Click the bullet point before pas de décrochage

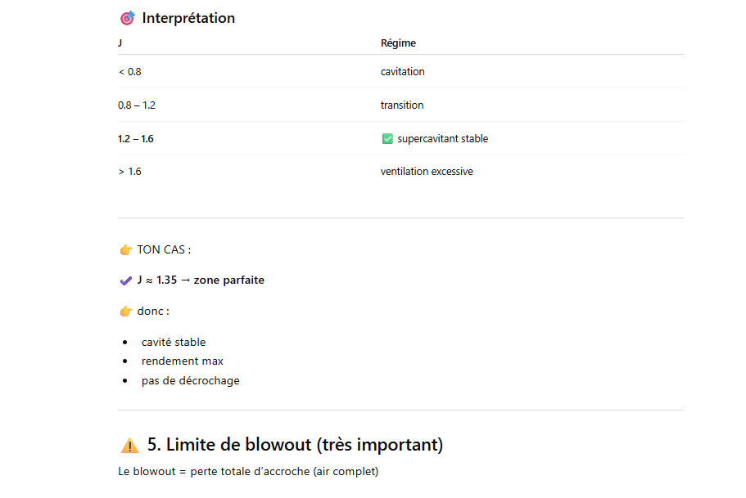(x=125, y=381)
